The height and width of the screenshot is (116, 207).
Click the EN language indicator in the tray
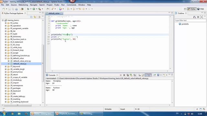(177, 113)
